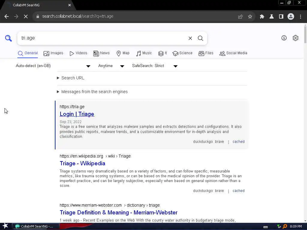This screenshot has height=230, width=307.
Task: Switch to Images tab
Action: click(53, 53)
